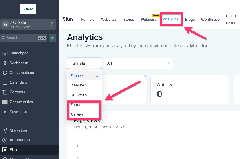This screenshot has height=159, width=240.
Task: Focus the sidebar Search field
Action: [24, 38]
